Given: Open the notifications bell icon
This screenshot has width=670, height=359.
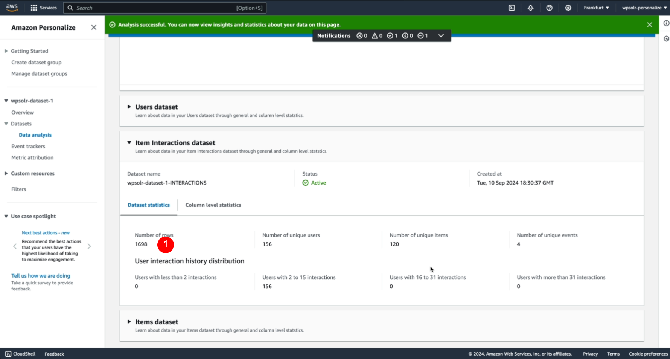Looking at the screenshot, I should 530,8.
